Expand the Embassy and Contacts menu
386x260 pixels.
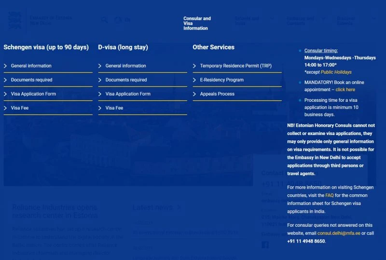[x=306, y=21]
